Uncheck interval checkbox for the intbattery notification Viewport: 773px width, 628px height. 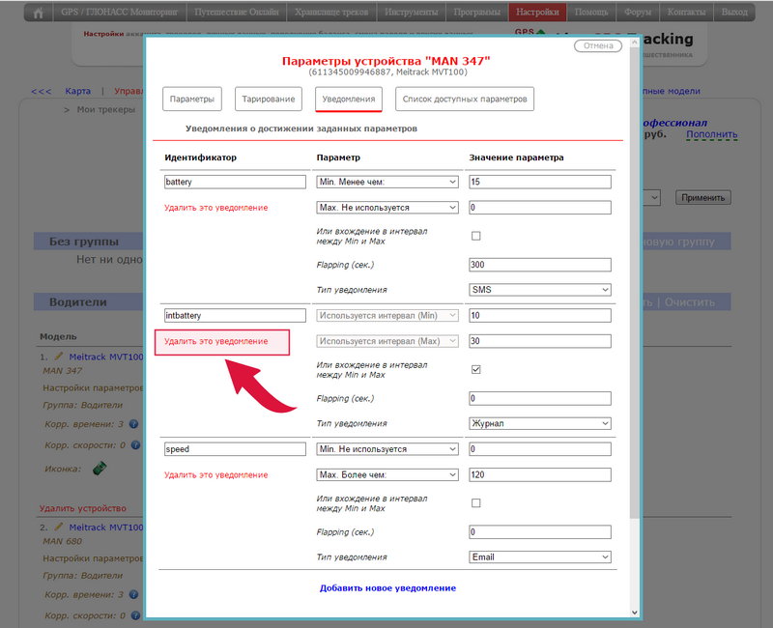coord(475,369)
